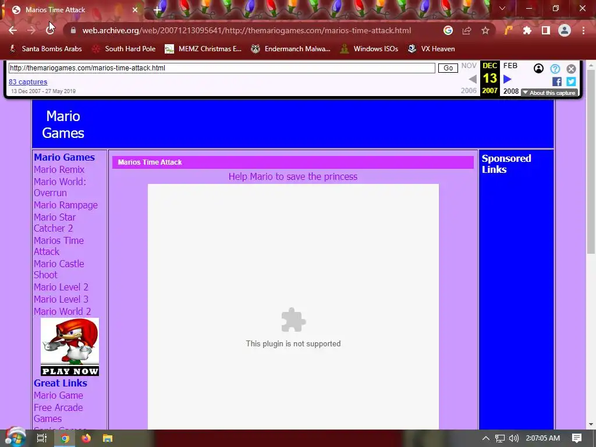Share capture on Facebook
Viewport: 596px width, 447px height.
[x=557, y=81]
